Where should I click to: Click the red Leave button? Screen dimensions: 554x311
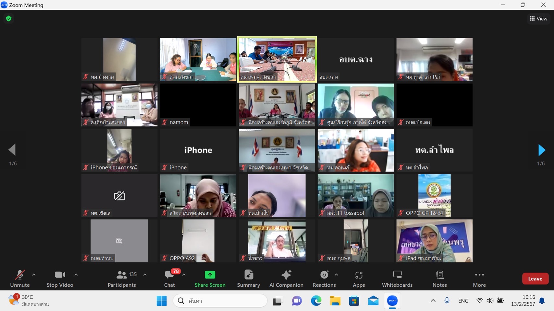[x=535, y=279]
